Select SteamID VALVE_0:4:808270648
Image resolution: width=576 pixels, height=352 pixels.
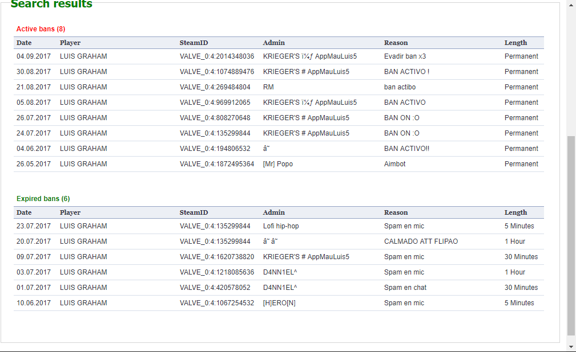pos(215,118)
